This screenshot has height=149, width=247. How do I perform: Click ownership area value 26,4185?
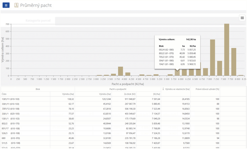tap(186, 99)
